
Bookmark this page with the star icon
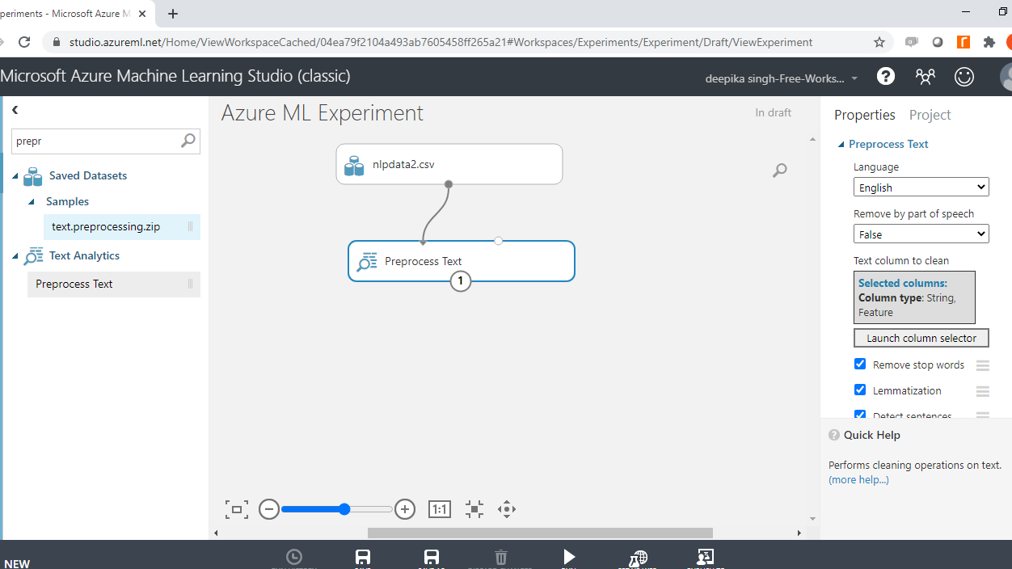tap(879, 42)
